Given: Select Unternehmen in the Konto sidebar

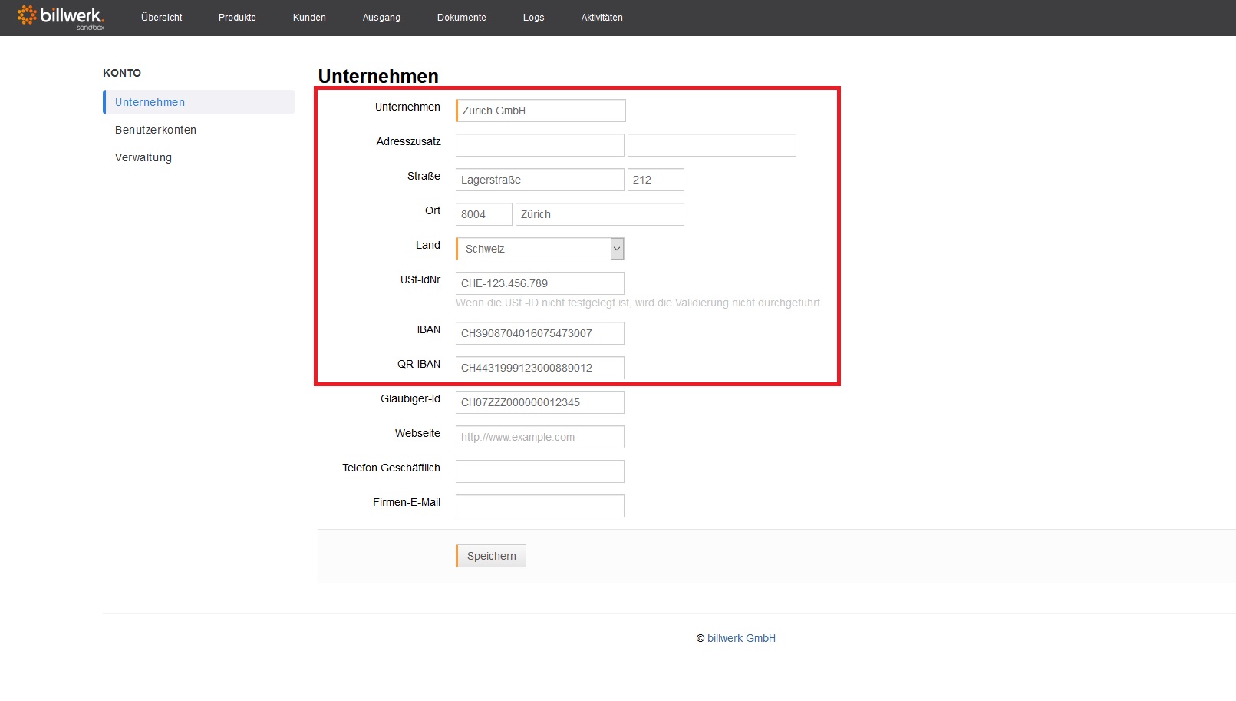Looking at the screenshot, I should 199,102.
